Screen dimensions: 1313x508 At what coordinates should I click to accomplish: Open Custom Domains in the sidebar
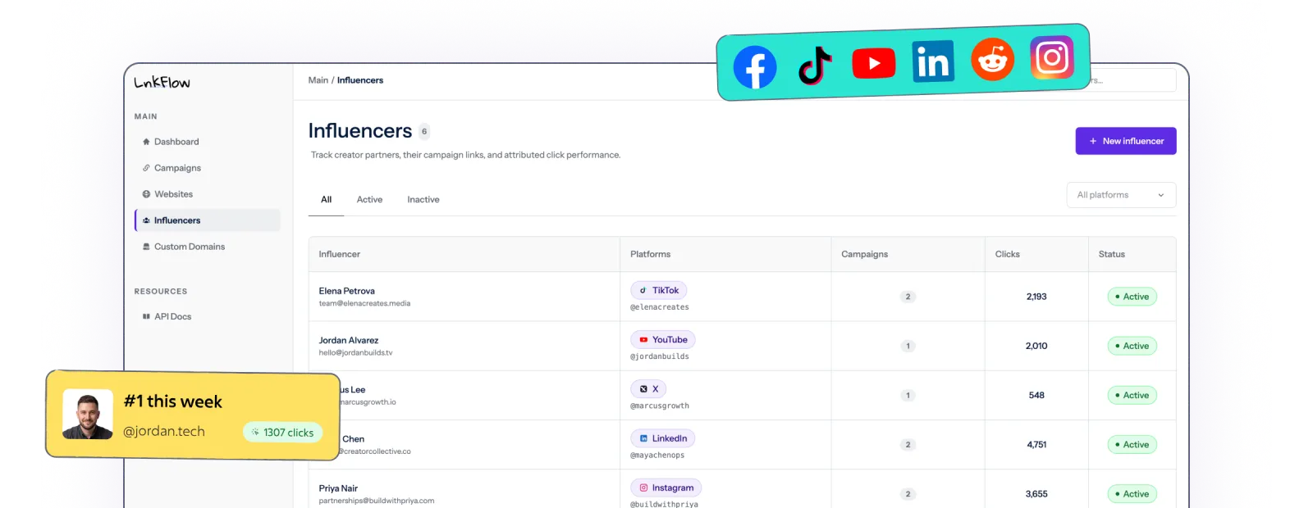208,247
